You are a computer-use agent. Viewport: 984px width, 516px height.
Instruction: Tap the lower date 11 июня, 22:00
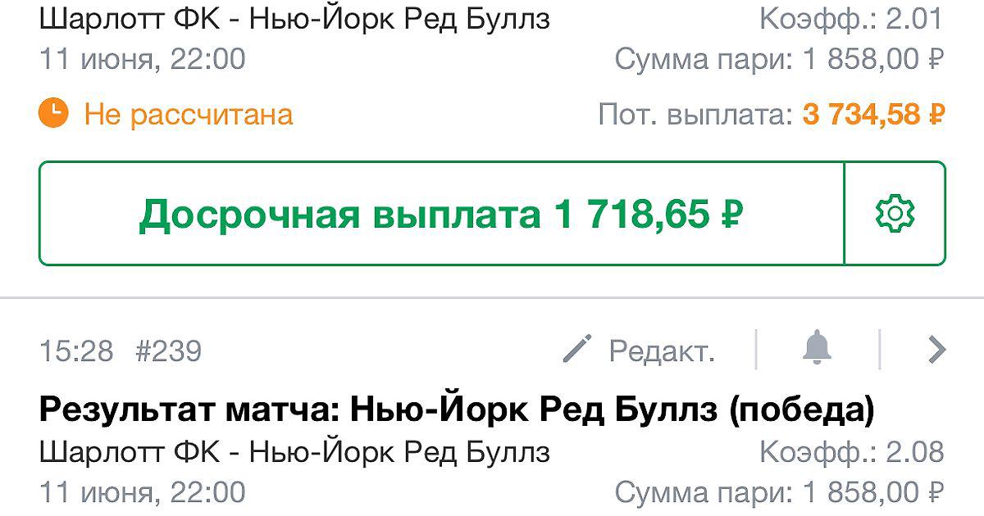(x=142, y=492)
